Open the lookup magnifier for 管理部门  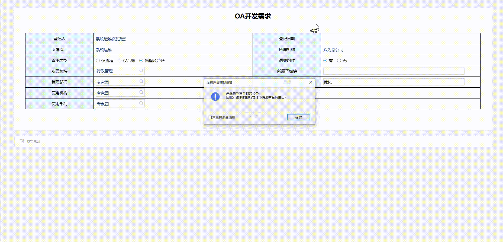click(x=141, y=82)
